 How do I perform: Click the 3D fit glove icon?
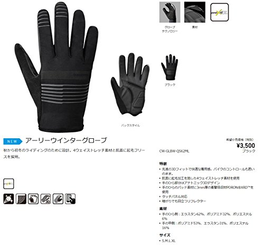coord(45,199)
